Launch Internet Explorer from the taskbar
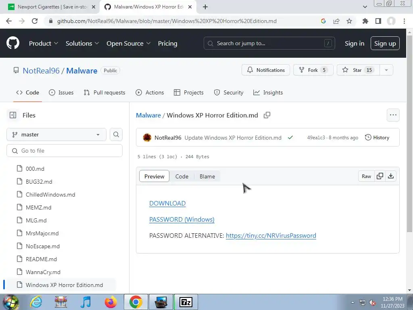413x310 pixels. (x=36, y=302)
